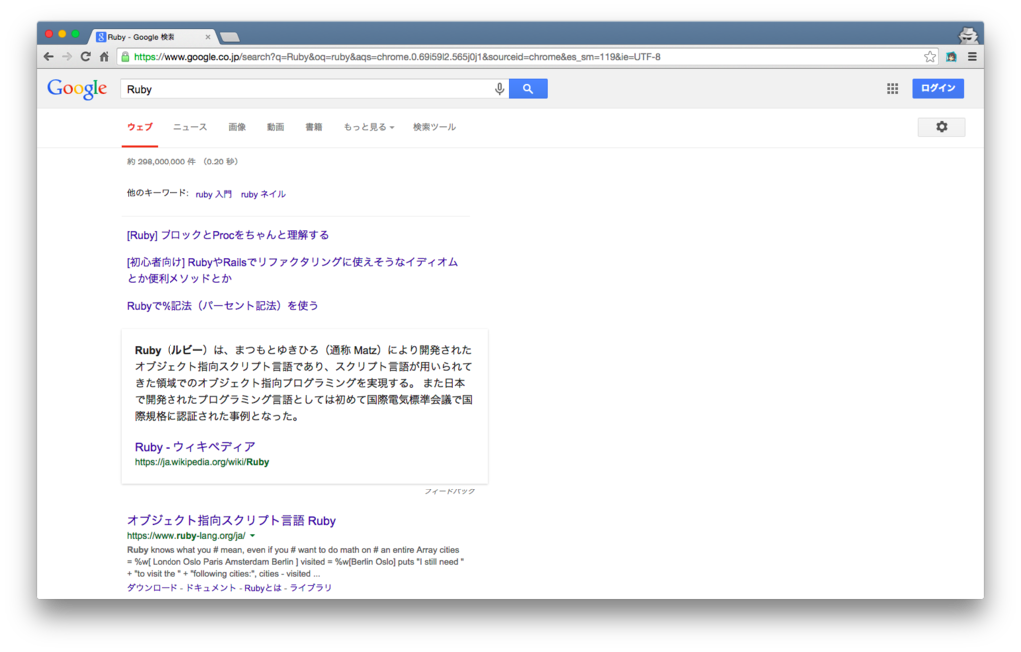The width and height of the screenshot is (1021, 652).
Task: Open the ダウンロード sitelink
Action: pyautogui.click(x=152, y=587)
